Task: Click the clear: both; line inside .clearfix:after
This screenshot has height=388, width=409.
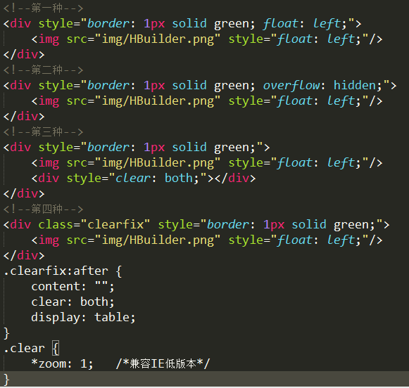Action: [x=73, y=302]
